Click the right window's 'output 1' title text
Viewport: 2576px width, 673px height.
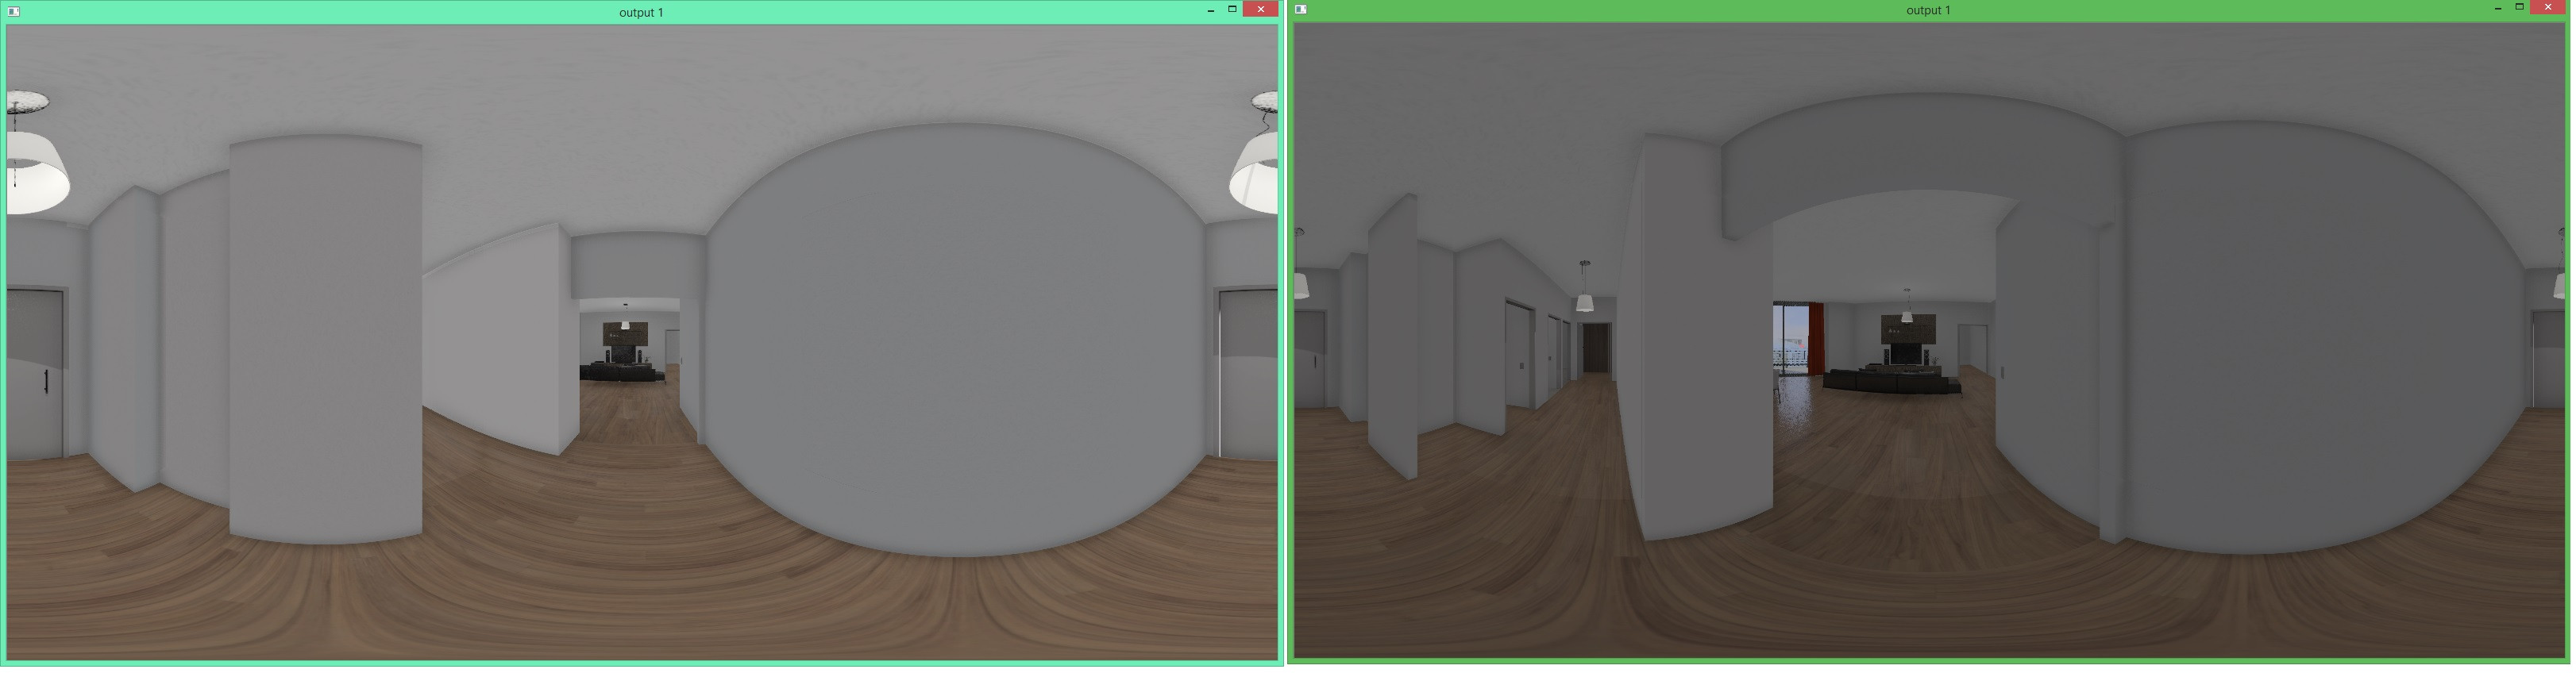[1928, 10]
